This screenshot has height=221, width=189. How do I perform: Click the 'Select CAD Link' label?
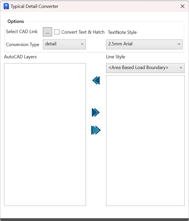point(22,32)
